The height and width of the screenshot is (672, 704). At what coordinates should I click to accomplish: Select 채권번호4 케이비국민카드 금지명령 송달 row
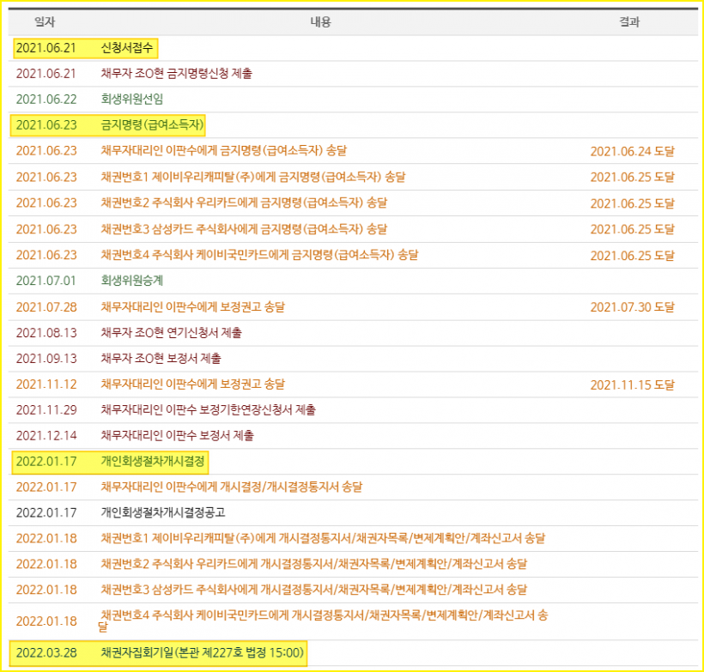point(353,255)
